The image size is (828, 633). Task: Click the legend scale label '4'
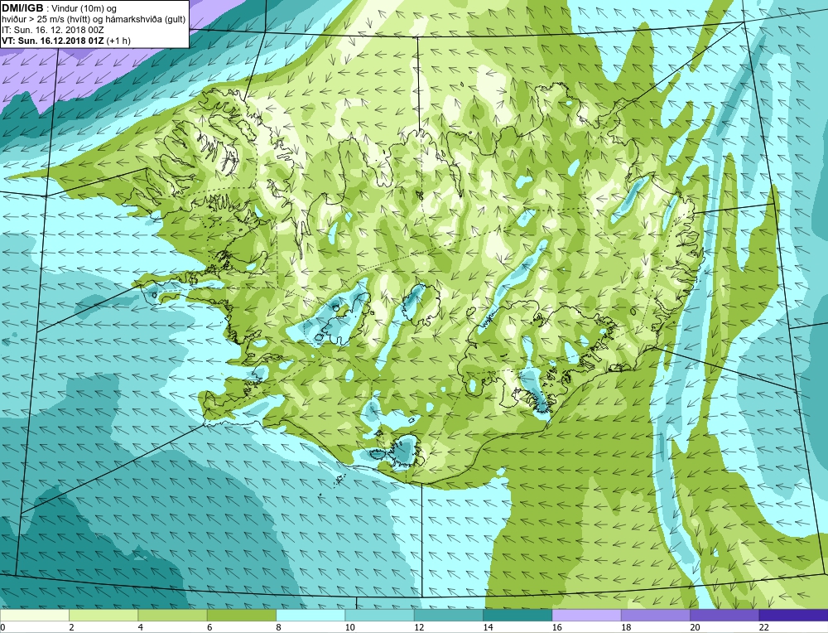click(141, 627)
